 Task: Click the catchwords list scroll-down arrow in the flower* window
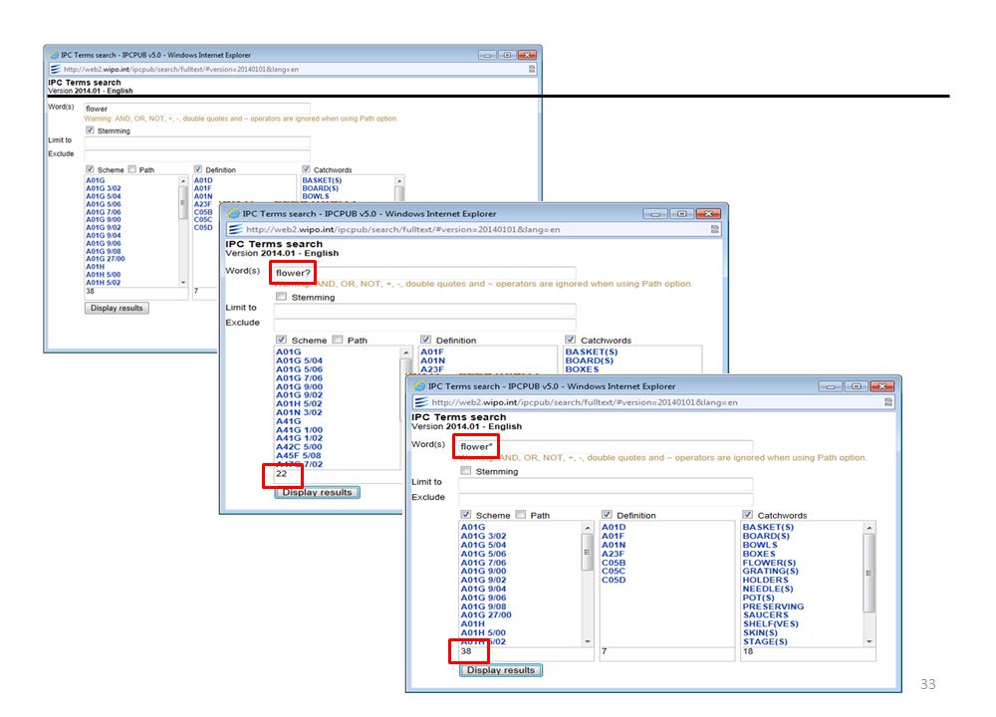coord(869,642)
